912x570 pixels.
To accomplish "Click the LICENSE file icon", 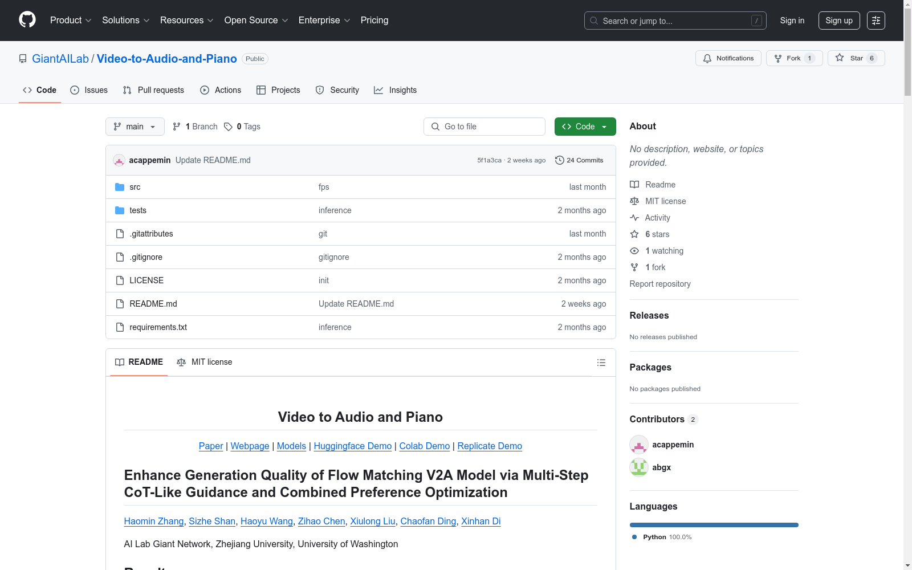I will (x=120, y=280).
